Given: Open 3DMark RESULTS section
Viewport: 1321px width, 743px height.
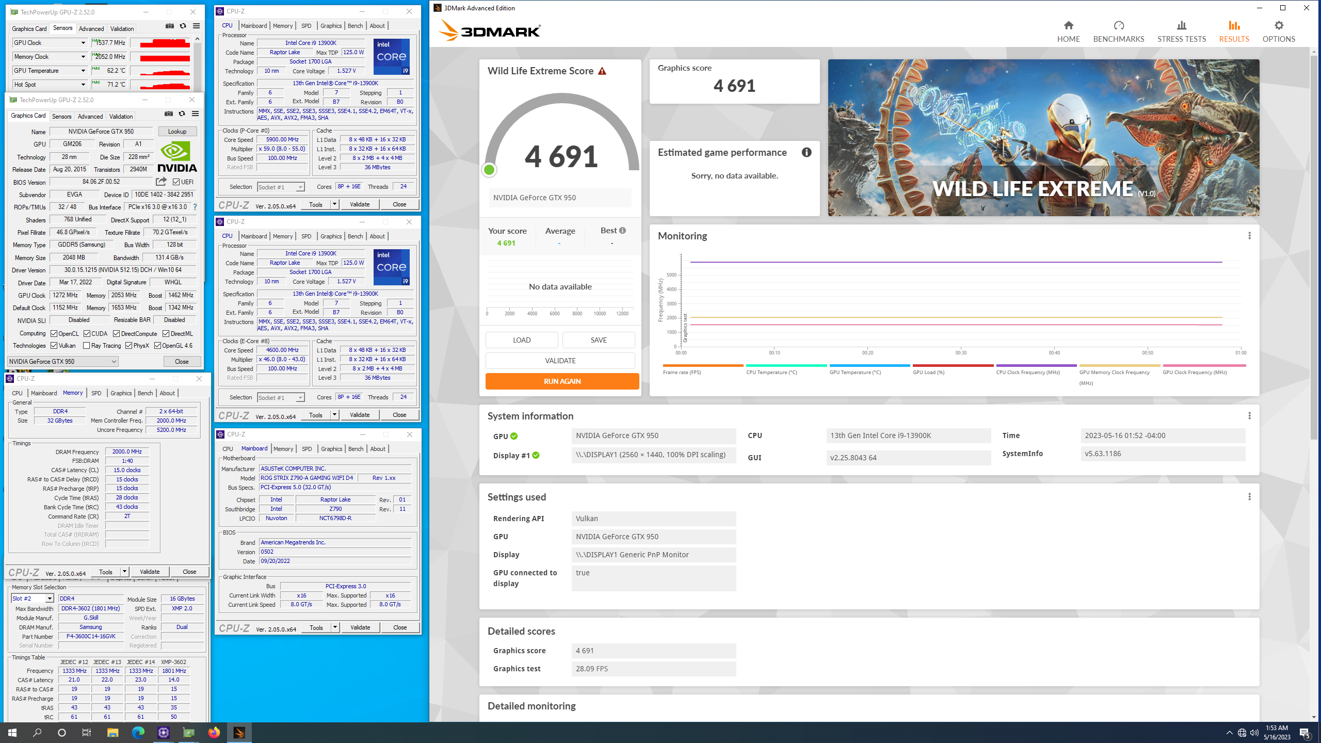Looking at the screenshot, I should tap(1234, 31).
